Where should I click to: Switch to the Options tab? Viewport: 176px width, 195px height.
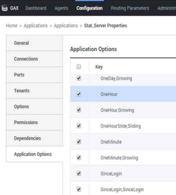click(34, 107)
